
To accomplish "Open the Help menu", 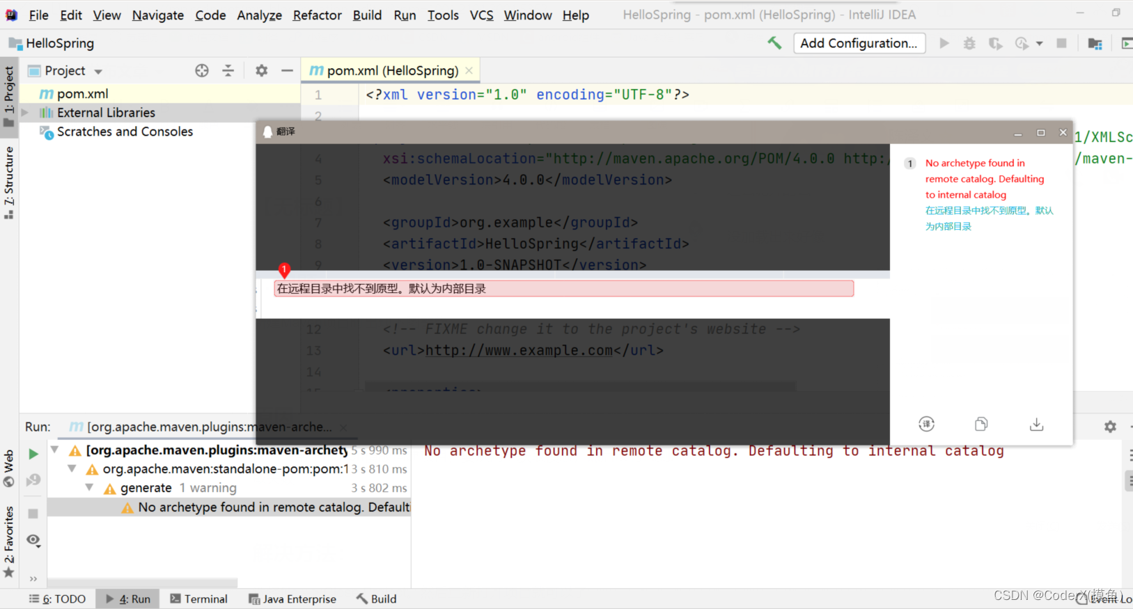I will [x=576, y=15].
